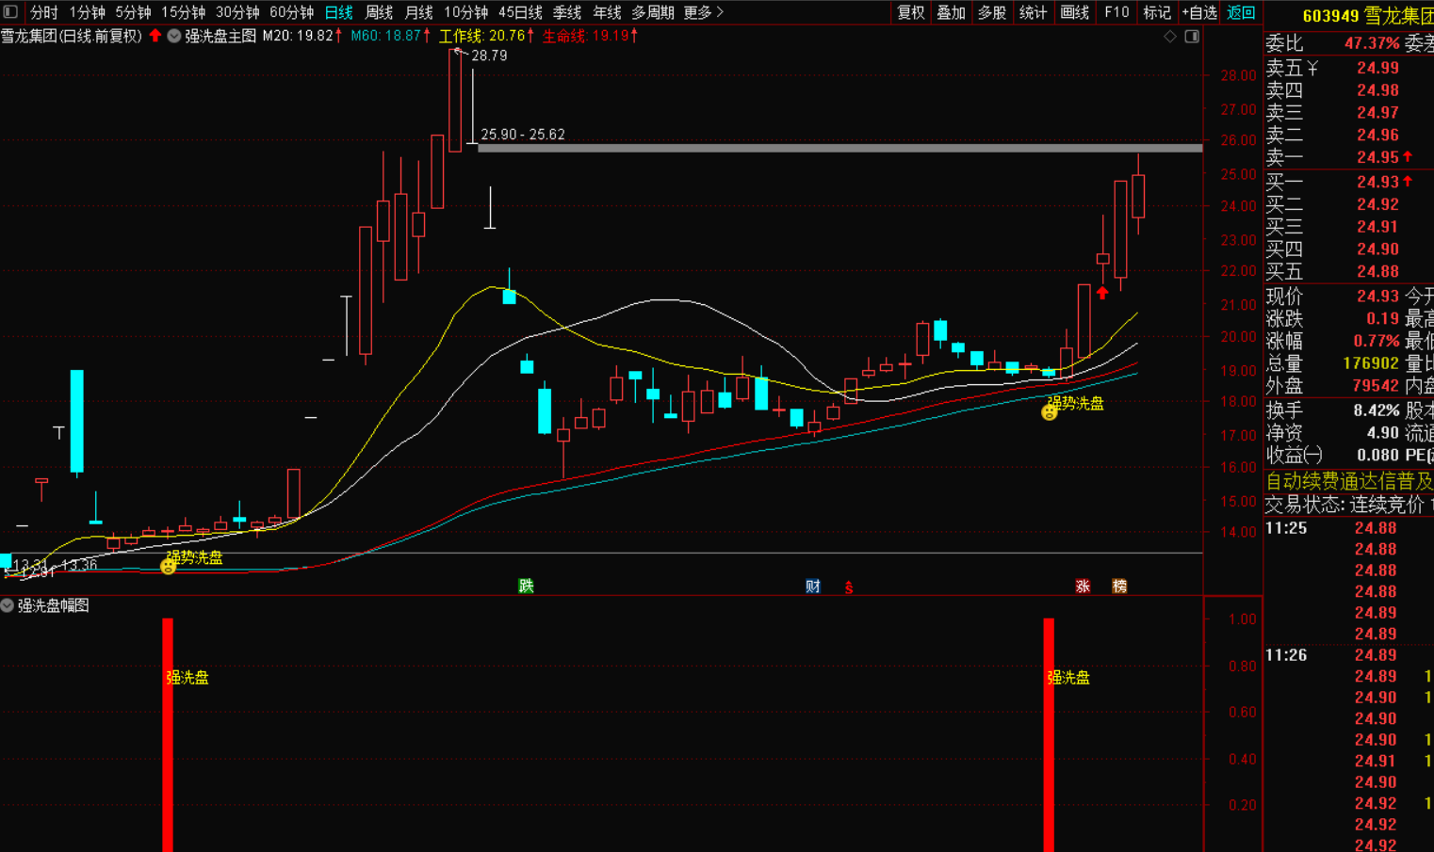Toggle 复权 price adjustment option
This screenshot has width=1434, height=852.
[x=910, y=12]
